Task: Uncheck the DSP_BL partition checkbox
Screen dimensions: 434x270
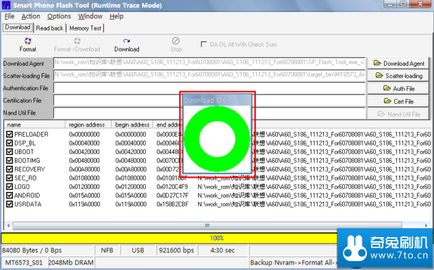Action: point(10,143)
